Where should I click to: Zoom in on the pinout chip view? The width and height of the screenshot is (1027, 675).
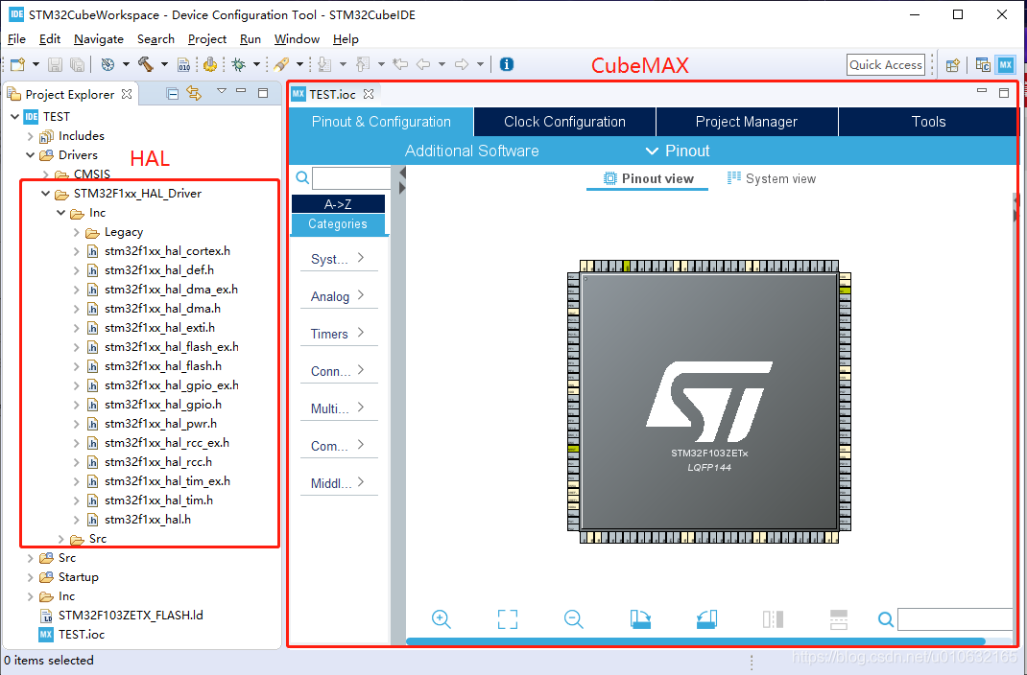(442, 618)
